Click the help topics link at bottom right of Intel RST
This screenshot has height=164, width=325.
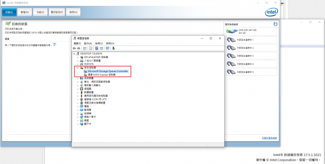(269, 138)
